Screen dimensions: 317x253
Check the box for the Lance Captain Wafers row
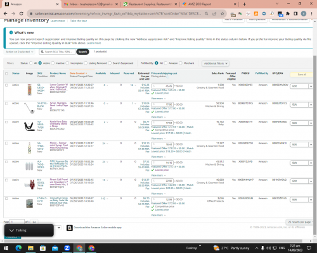click(6, 85)
